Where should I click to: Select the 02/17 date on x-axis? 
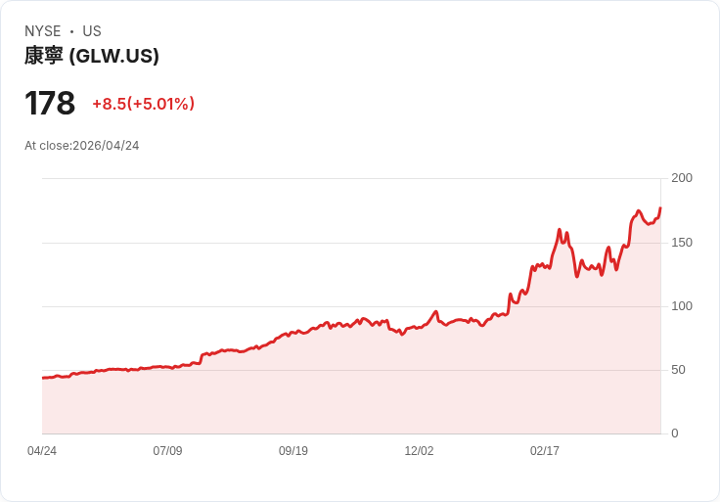pyautogui.click(x=545, y=450)
